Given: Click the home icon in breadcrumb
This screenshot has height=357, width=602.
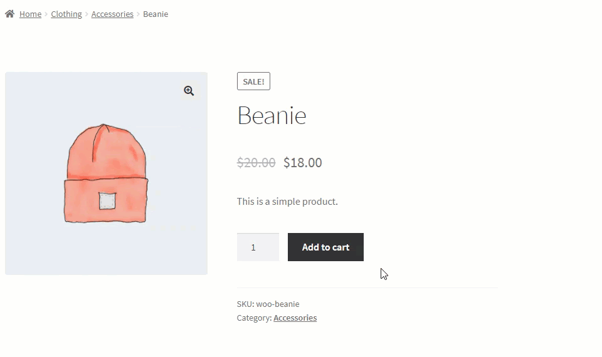Looking at the screenshot, I should tap(9, 14).
